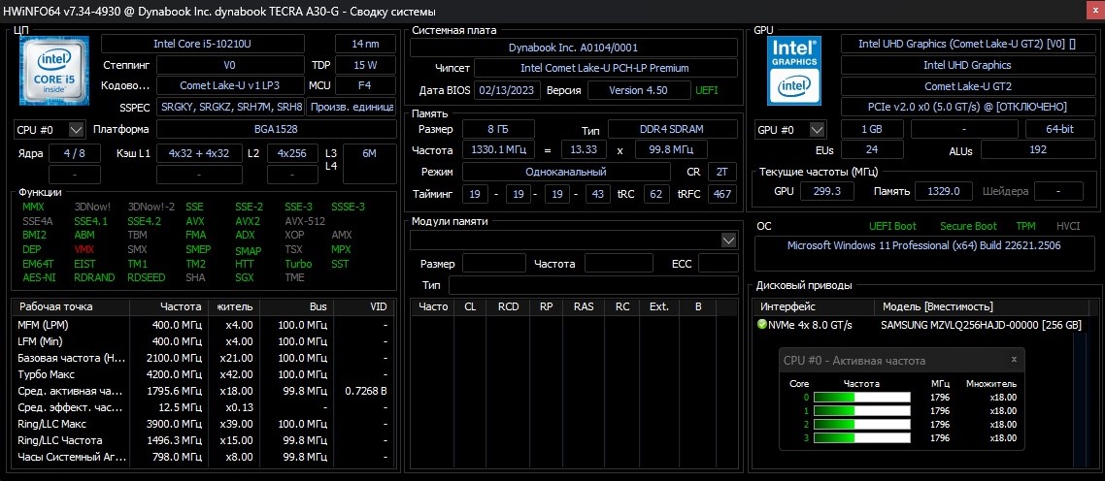Expand the Модули памяти module dropdown
Screen dimensions: 1105x481
coord(729,240)
